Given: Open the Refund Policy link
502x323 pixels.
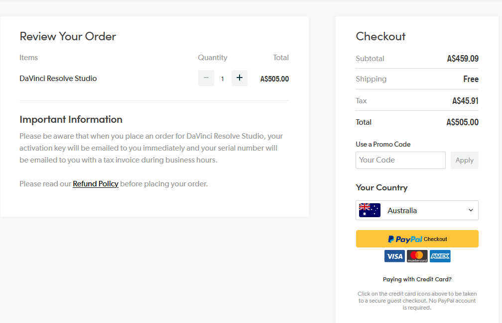Looking at the screenshot, I should click(x=96, y=184).
